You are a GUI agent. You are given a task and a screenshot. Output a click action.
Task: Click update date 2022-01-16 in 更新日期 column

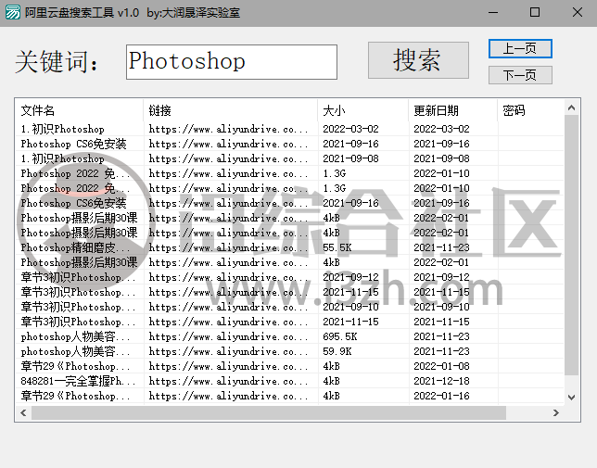pos(441,396)
